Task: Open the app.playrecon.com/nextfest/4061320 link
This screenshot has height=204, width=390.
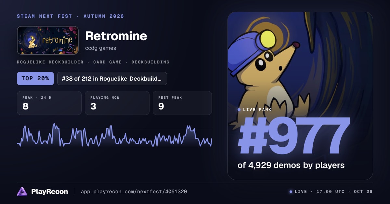Action: click(x=134, y=192)
